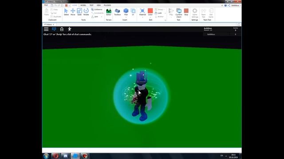
Task: Click the Roblox Studio taskbar icon
Action: pos(75,156)
